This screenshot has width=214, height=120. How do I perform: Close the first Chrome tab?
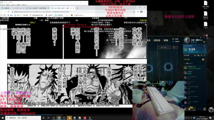(x=23, y=8)
